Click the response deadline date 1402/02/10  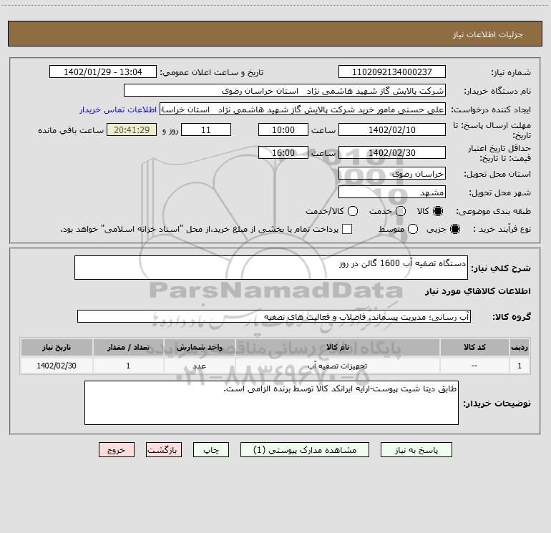pyautogui.click(x=392, y=130)
